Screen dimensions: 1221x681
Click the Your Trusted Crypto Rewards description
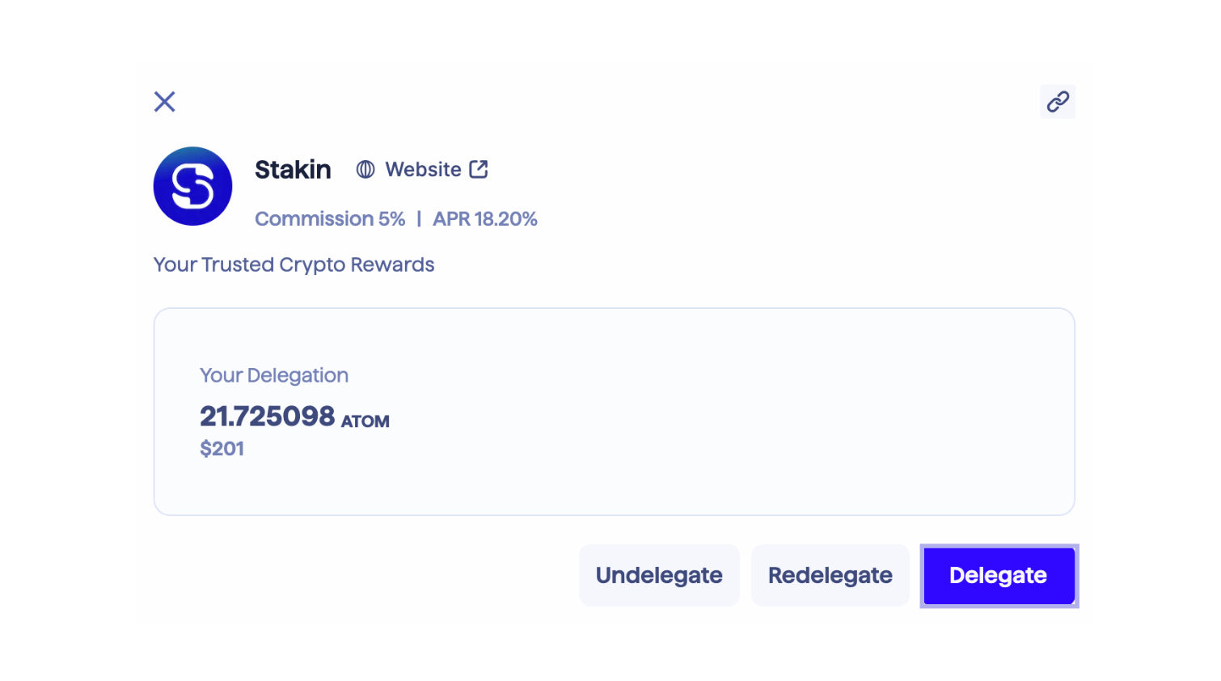(294, 265)
